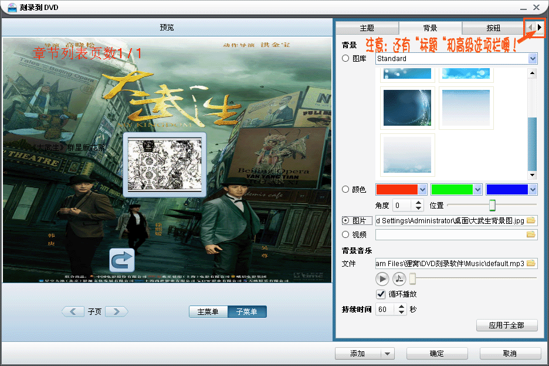Browse for background picture file folder icon

click(531, 220)
